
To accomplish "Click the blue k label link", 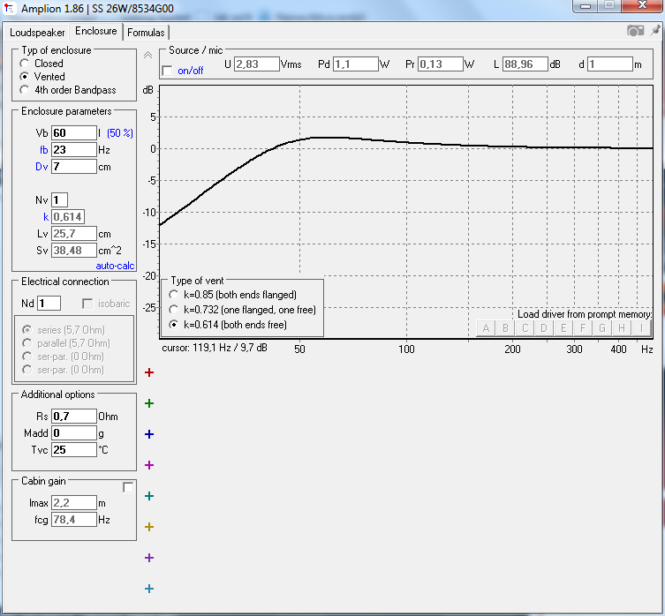I will (46, 217).
